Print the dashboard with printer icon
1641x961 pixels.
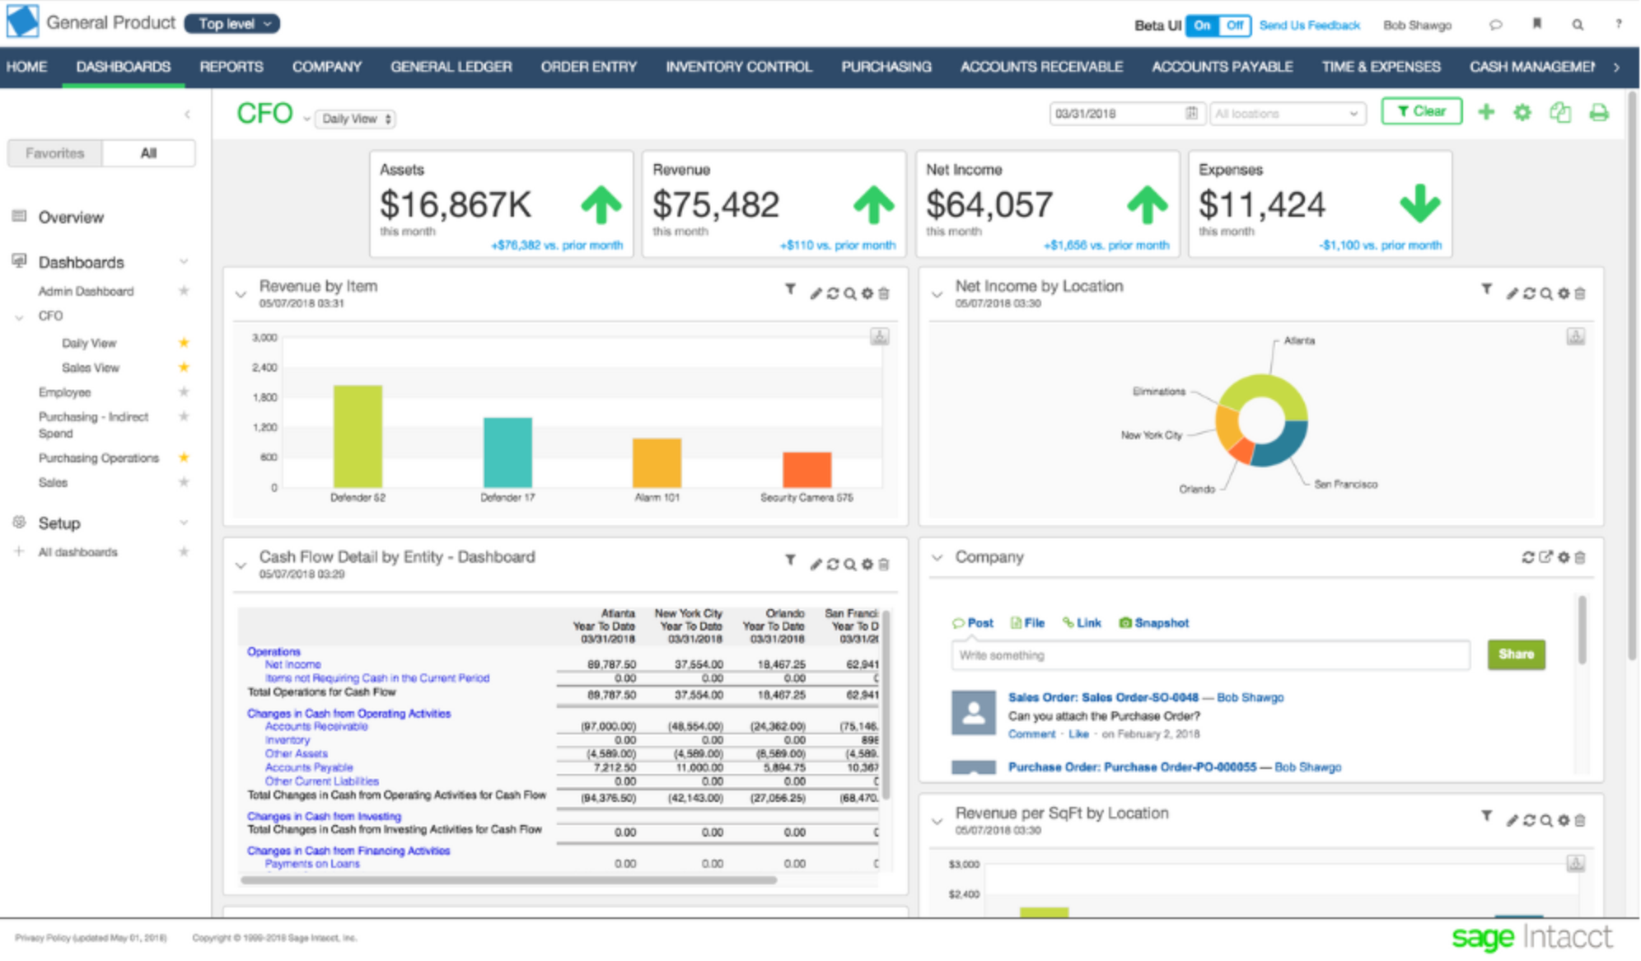pyautogui.click(x=1598, y=113)
